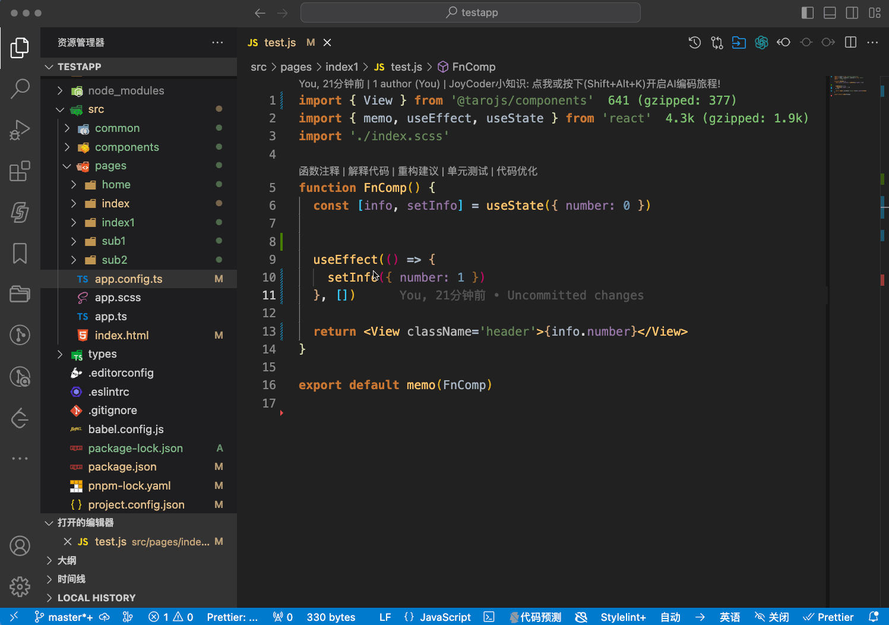
Task: Click the remote window icon in status bar
Action: [14, 617]
